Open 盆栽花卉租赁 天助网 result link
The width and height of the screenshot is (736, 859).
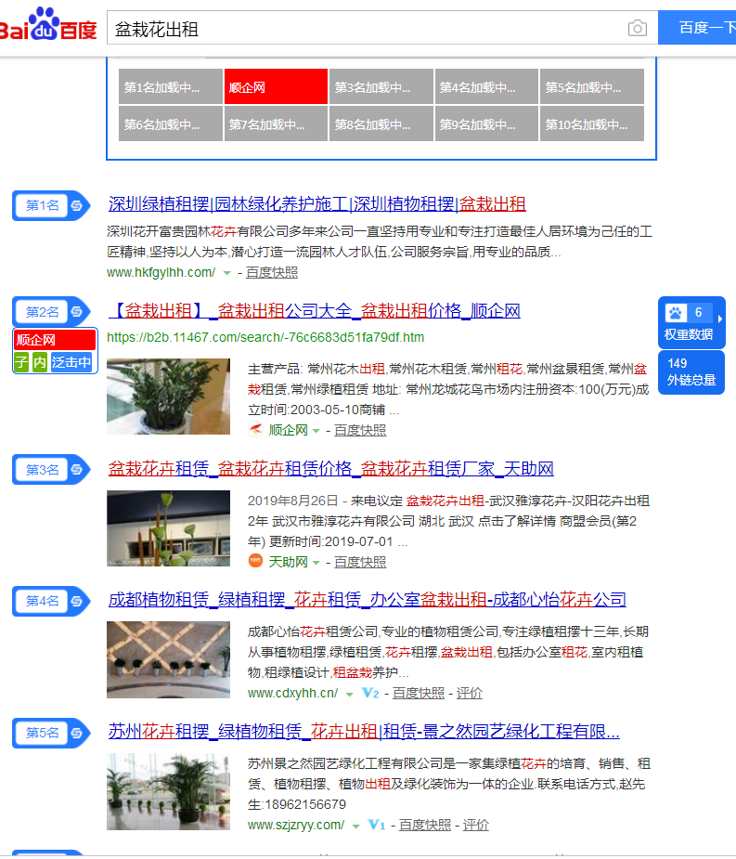tap(330, 469)
